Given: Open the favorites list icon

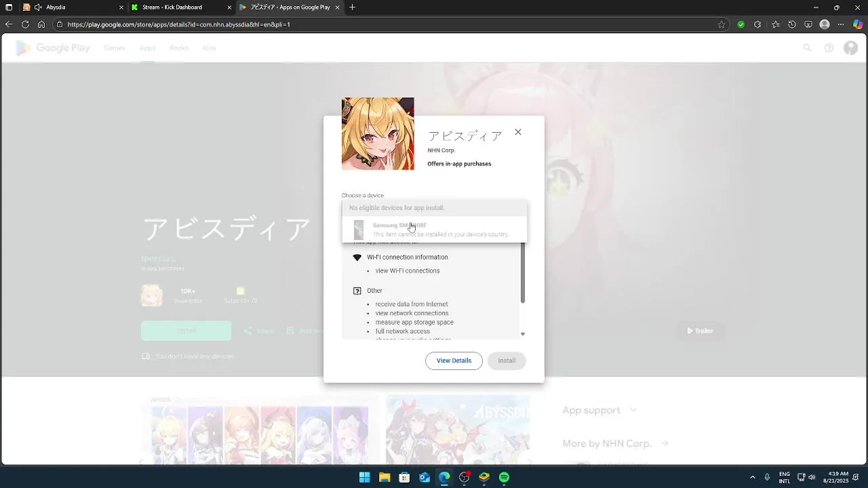Looking at the screenshot, I should 775,24.
